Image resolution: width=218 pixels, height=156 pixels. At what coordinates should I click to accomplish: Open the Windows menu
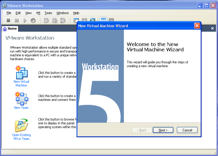63,13
